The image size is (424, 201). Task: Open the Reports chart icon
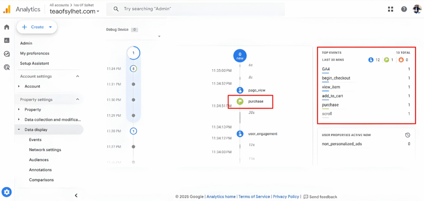[x=7, y=41]
